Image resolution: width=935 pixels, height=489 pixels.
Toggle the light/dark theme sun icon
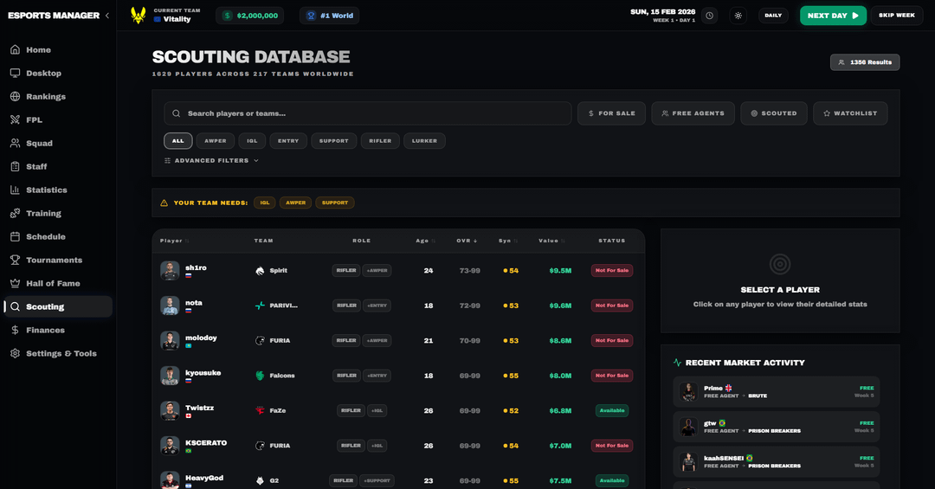[x=738, y=16]
